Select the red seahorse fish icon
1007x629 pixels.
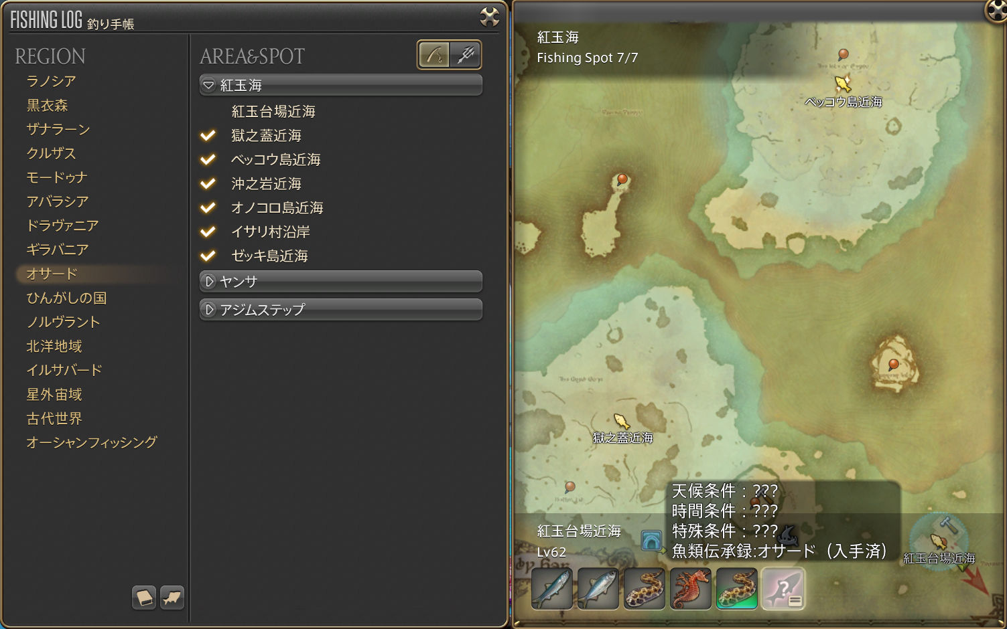[x=691, y=589]
